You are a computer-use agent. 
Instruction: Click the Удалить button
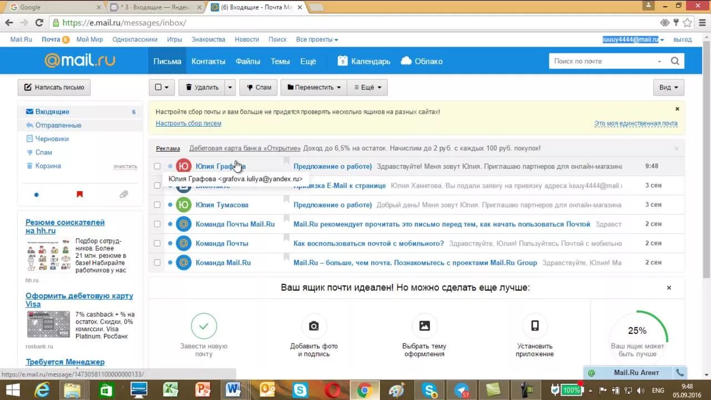point(202,87)
